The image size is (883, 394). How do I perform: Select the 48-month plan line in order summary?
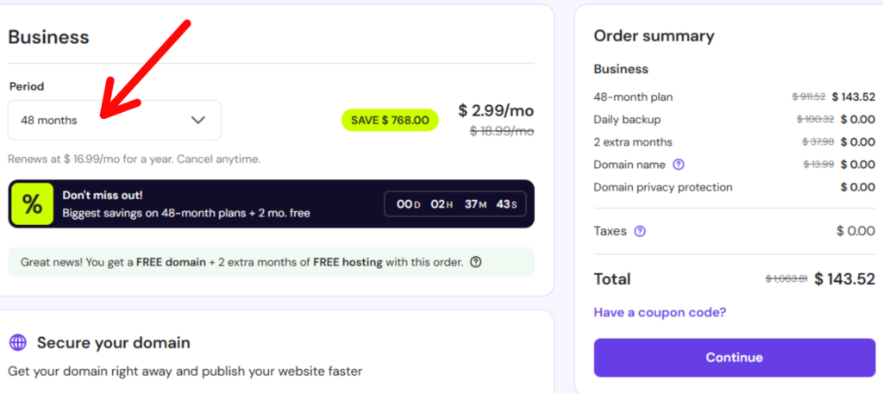(x=633, y=97)
